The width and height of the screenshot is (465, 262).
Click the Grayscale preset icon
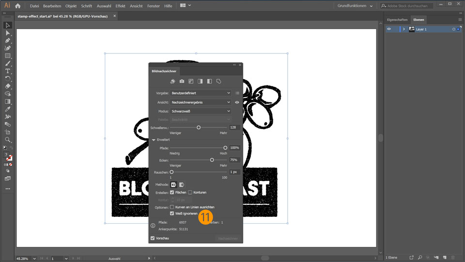[200, 82]
